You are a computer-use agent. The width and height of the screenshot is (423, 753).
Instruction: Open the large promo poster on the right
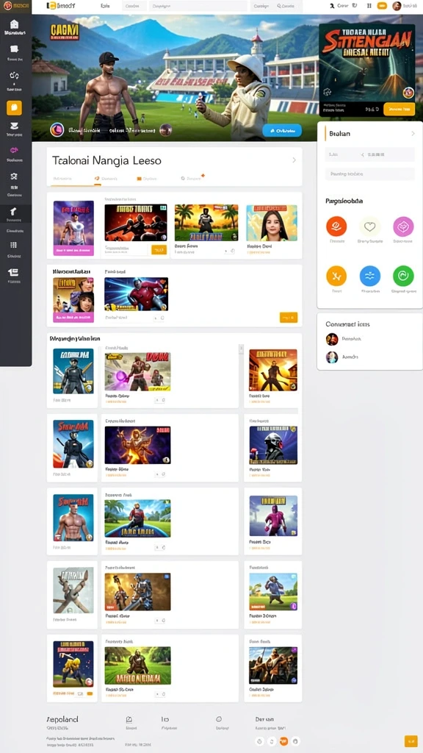(367, 63)
